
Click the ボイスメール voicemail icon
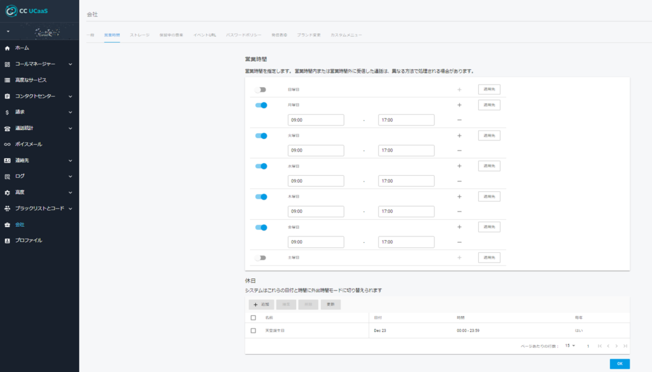tap(8, 144)
